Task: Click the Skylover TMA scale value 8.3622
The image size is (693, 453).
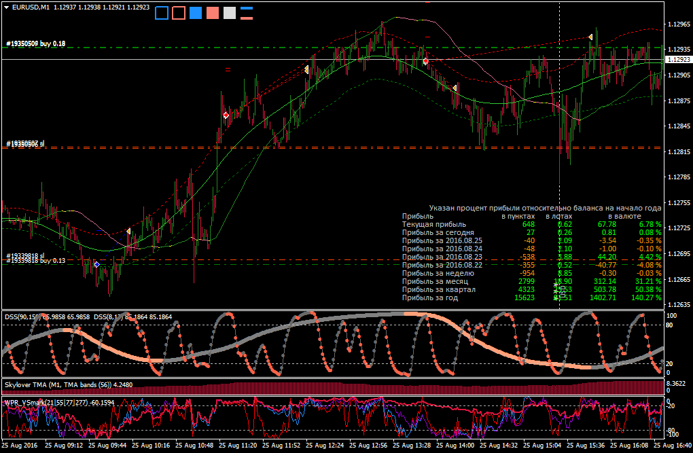Action: [676, 383]
